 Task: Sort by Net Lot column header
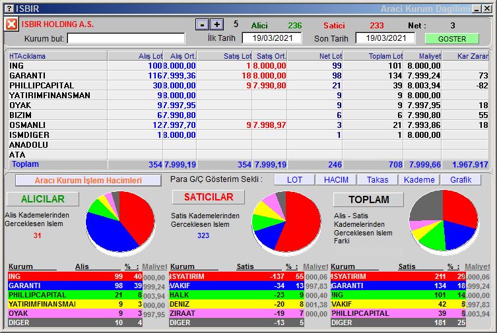tap(315, 56)
